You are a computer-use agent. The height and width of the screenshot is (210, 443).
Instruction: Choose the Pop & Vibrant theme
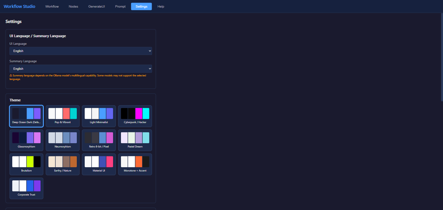(63, 116)
